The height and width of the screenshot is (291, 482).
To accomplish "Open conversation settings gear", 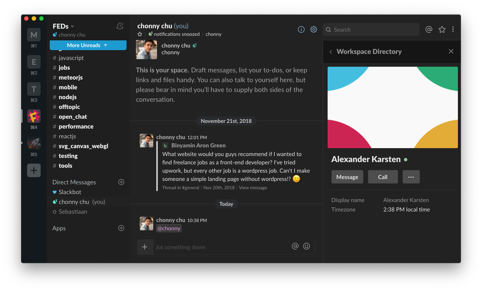I will (314, 29).
